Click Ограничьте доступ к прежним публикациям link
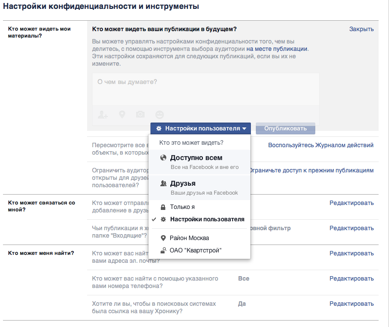389x327 pixels. (x=312, y=170)
